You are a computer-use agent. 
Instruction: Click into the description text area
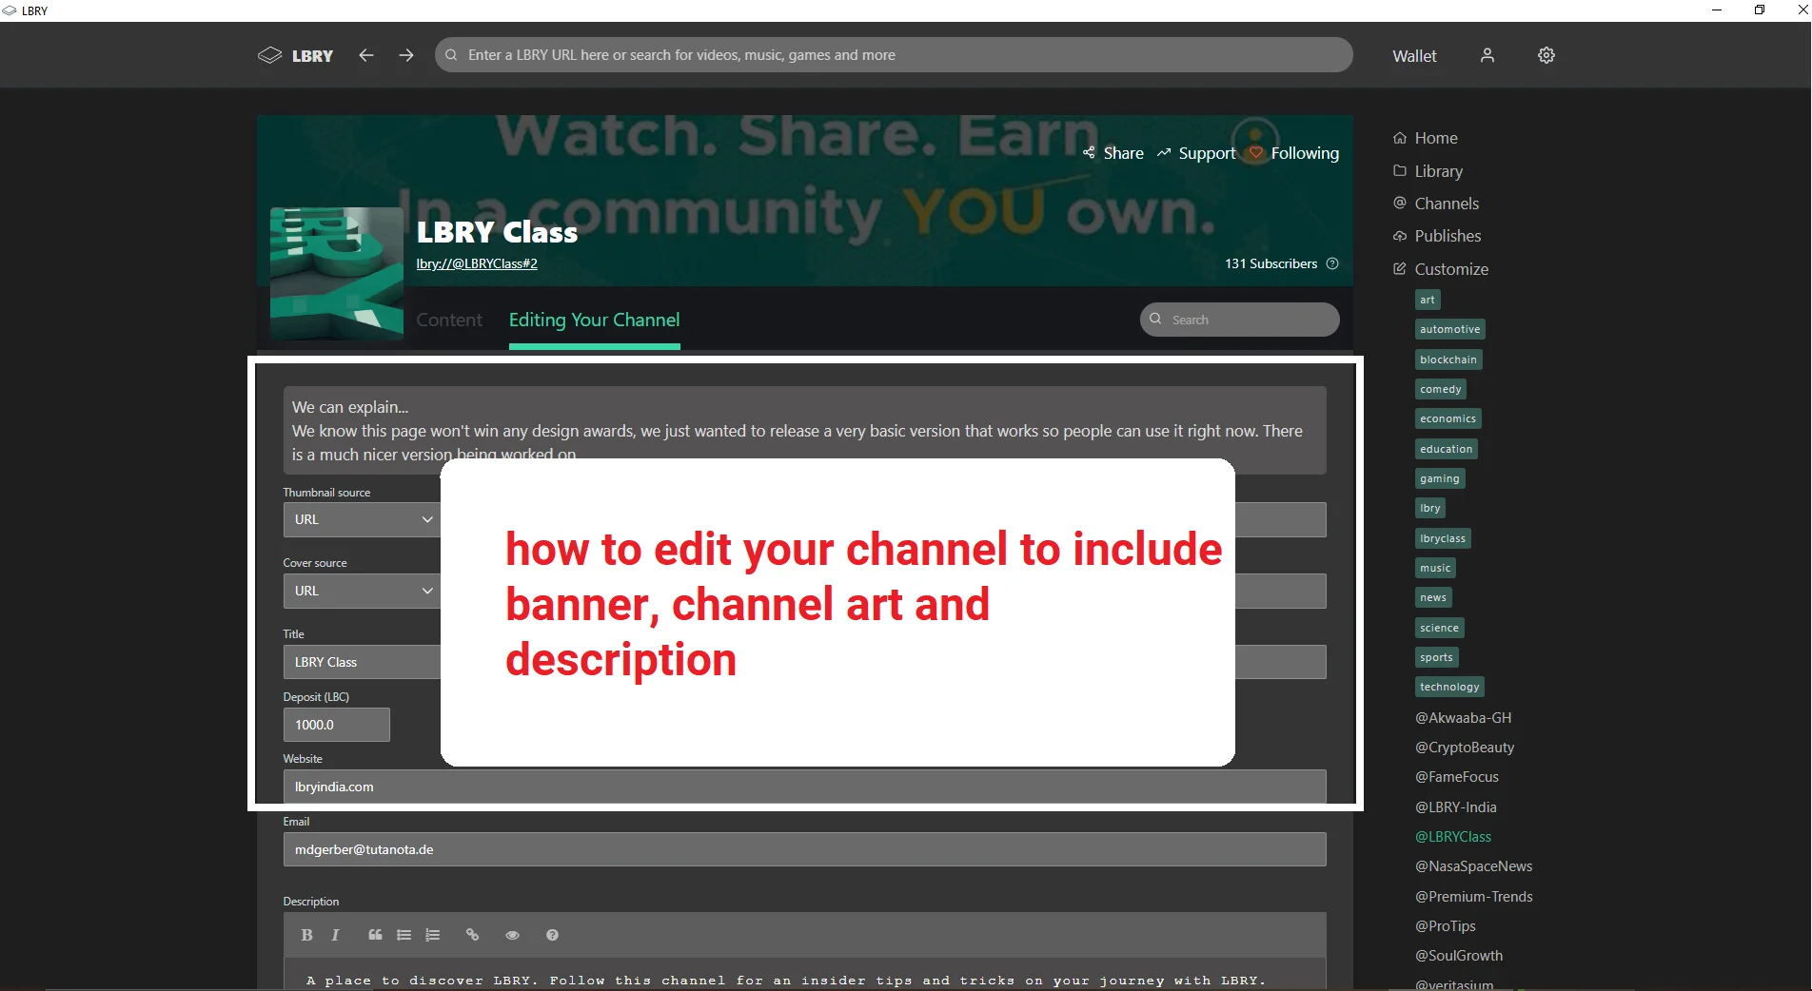804,975
